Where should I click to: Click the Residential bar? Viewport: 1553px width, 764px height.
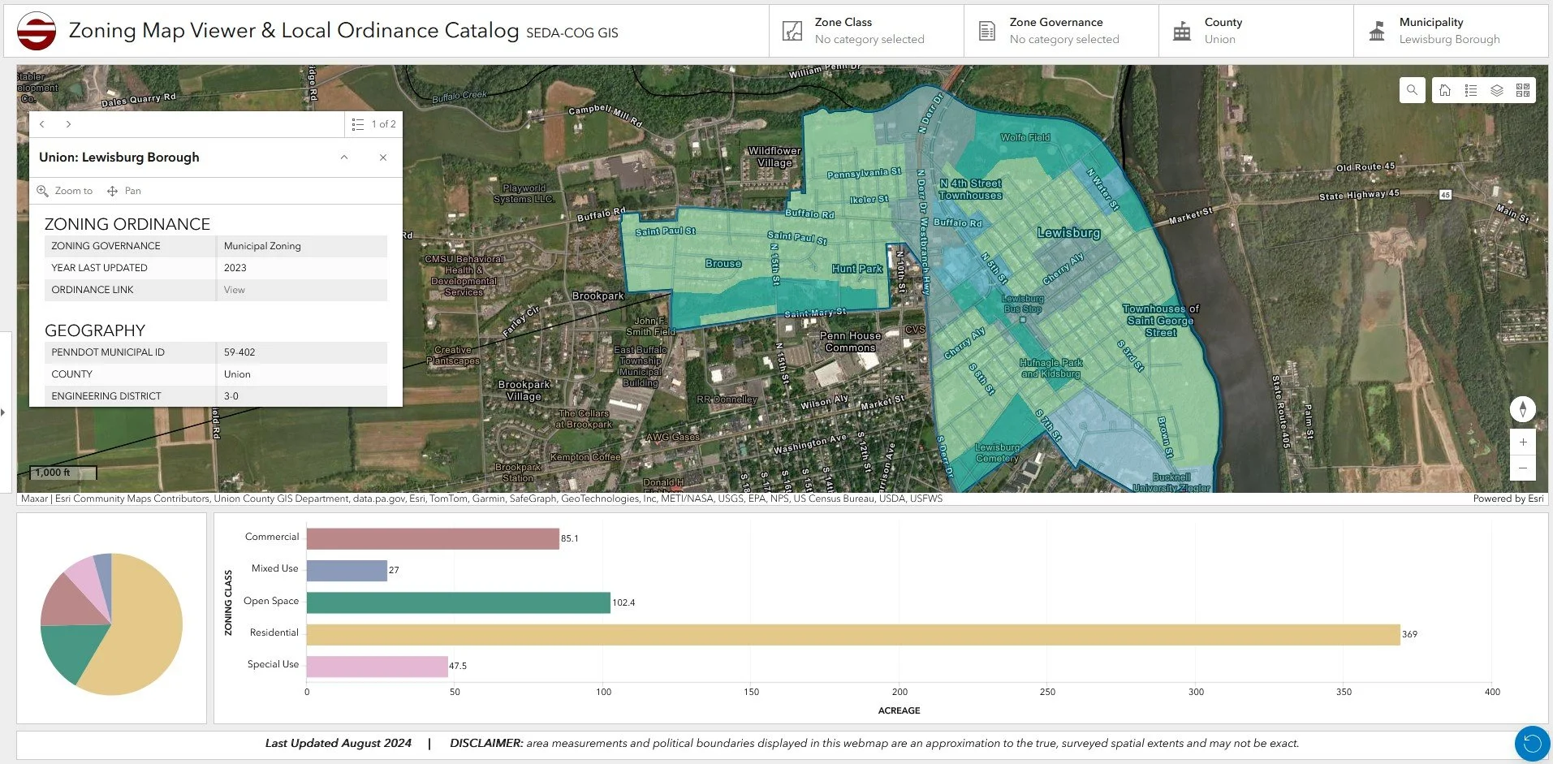pos(853,634)
